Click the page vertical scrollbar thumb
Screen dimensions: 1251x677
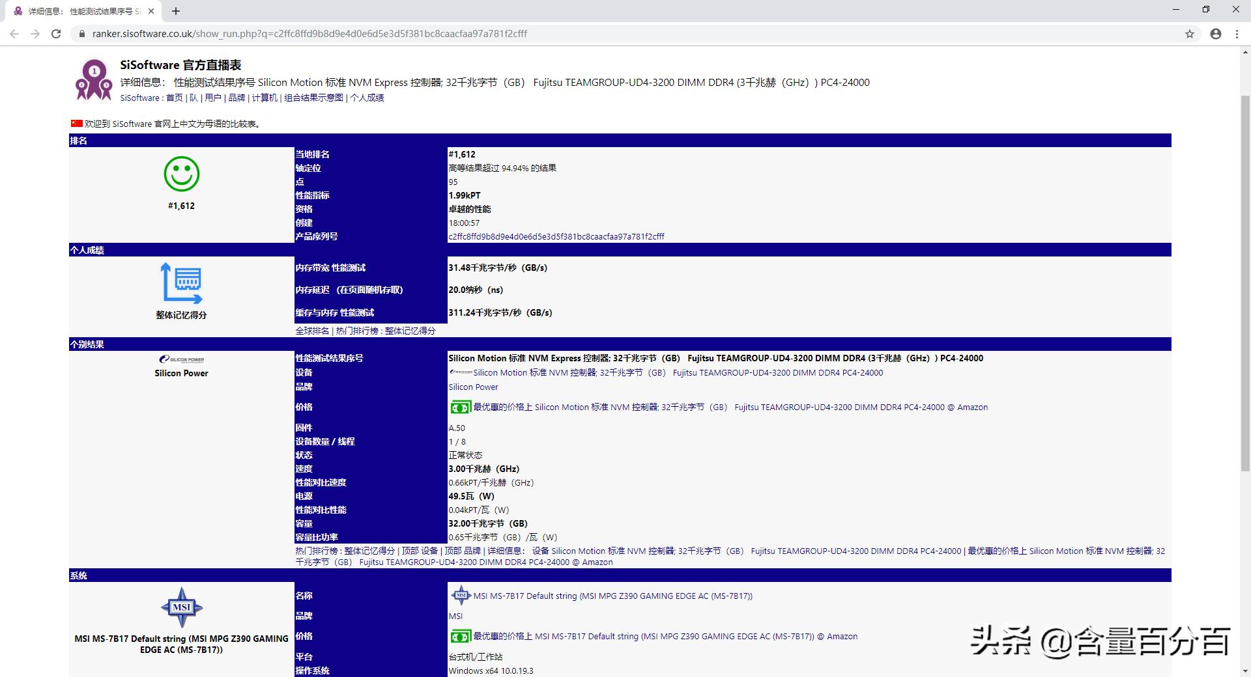[x=1245, y=283]
